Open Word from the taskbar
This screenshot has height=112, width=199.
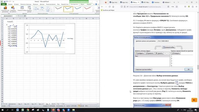tap(17, 110)
